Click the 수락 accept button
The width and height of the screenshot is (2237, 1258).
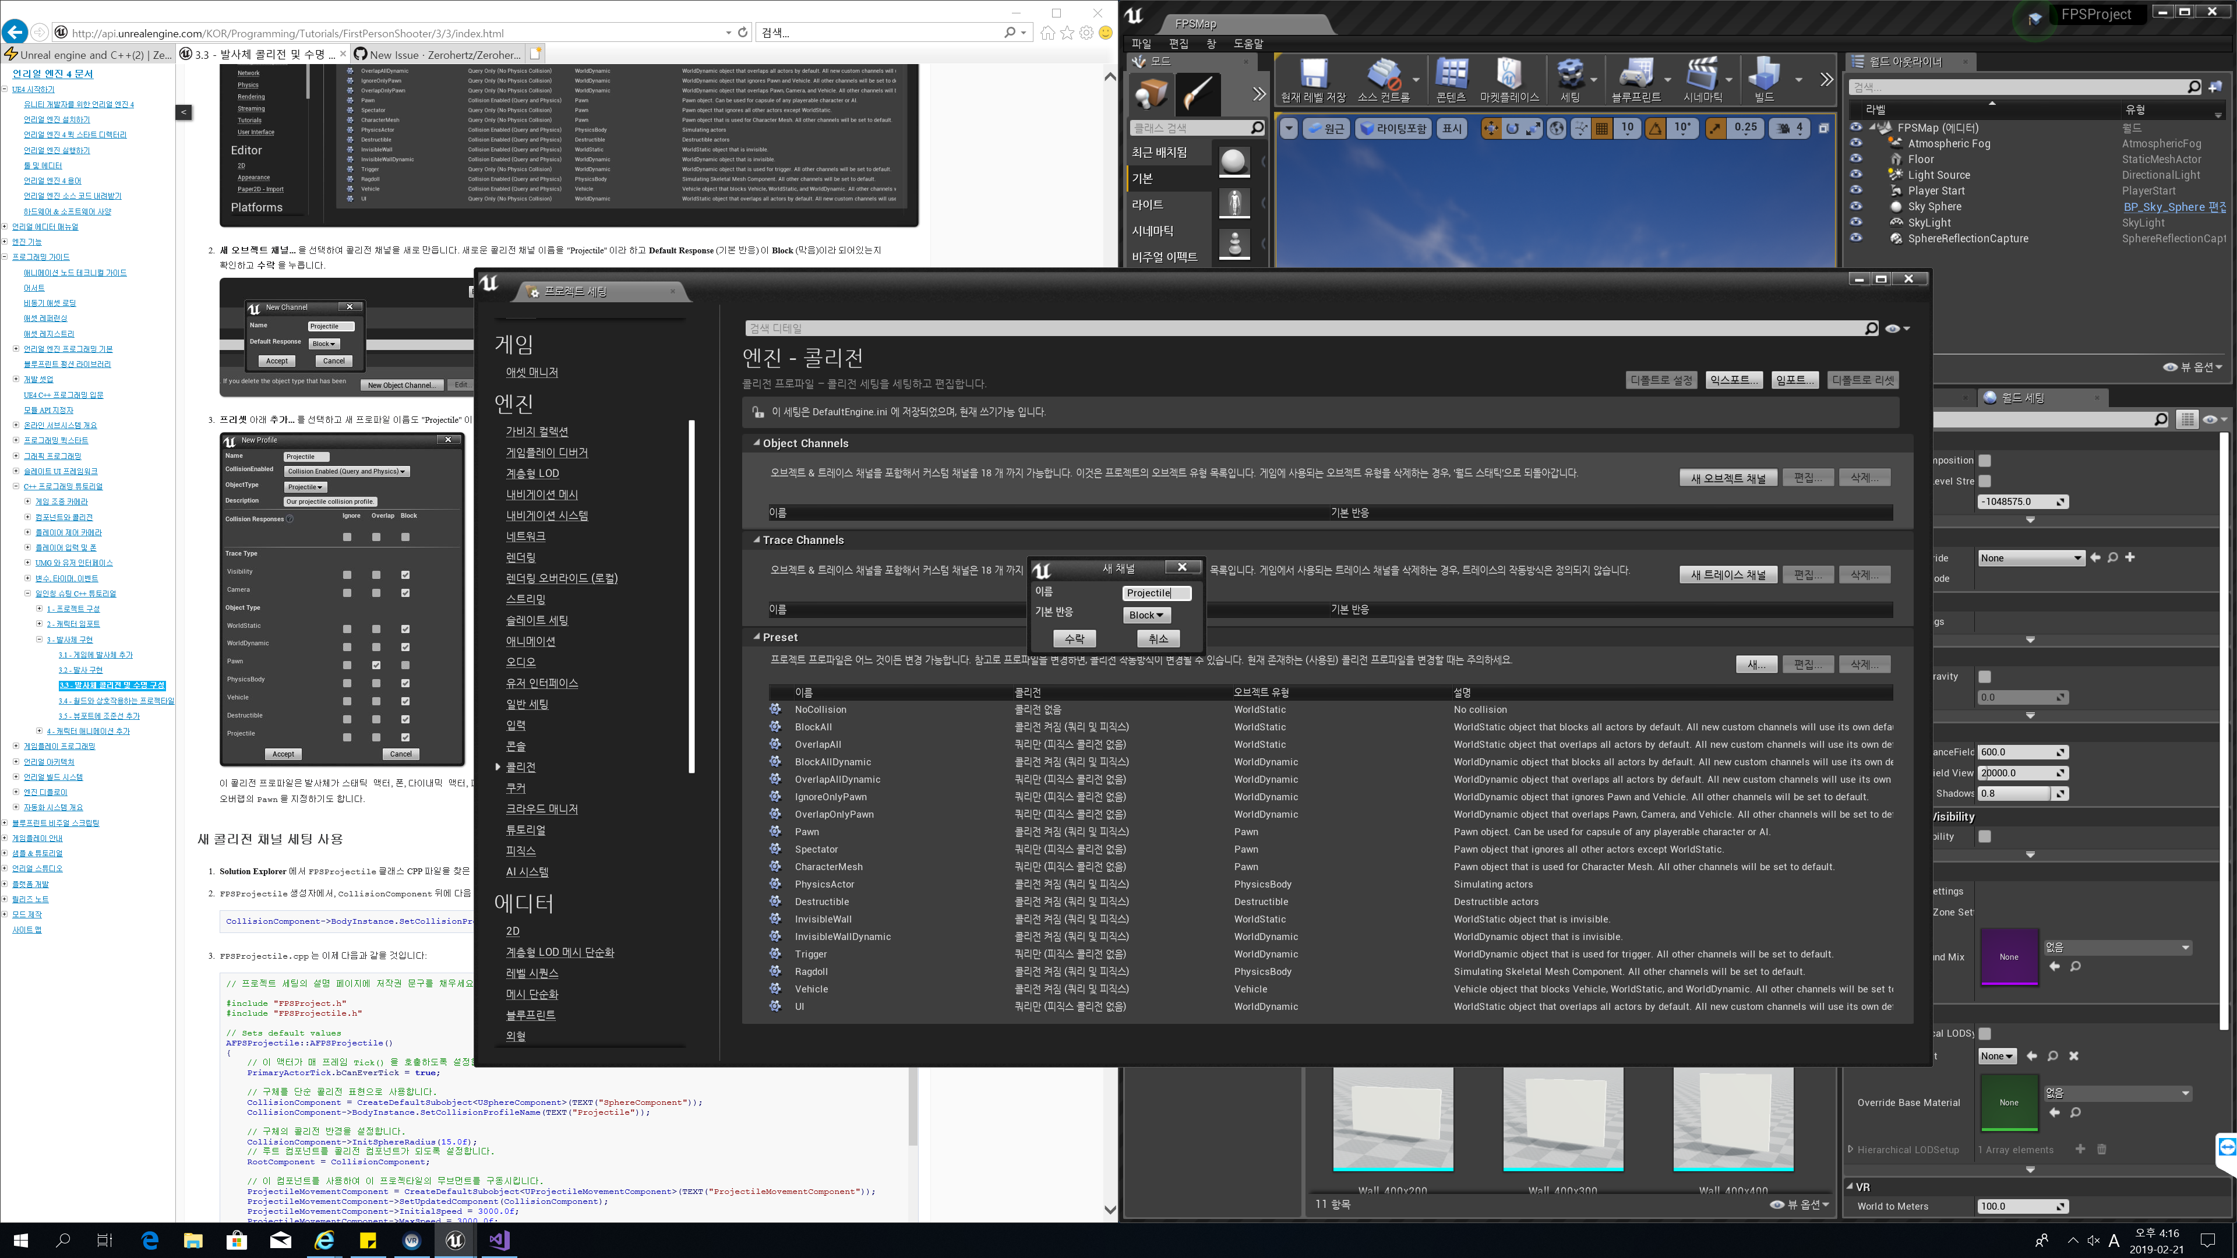coord(1074,639)
